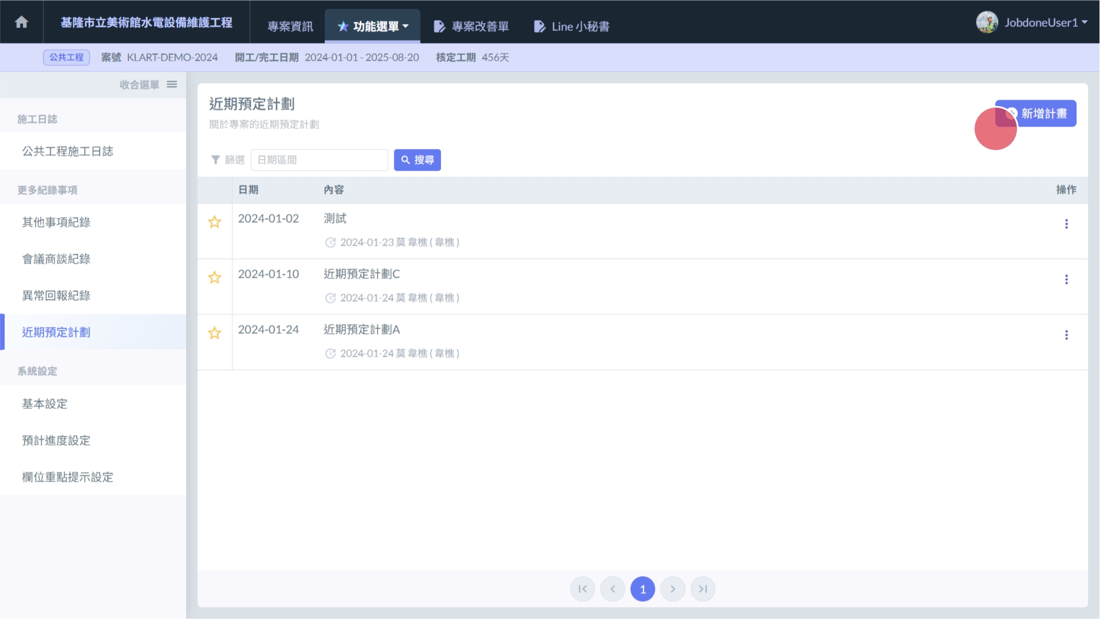Go to last page pagination icon

coord(703,589)
